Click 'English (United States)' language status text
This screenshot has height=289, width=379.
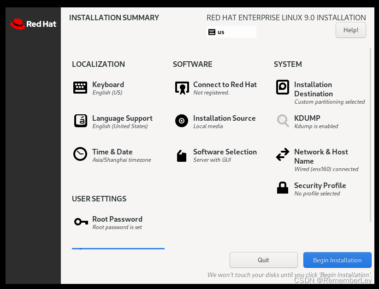tap(120, 126)
